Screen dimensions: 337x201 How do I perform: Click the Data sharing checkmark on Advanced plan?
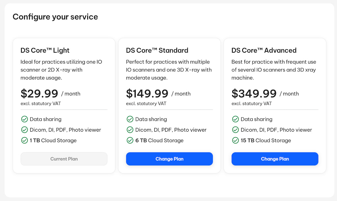coord(235,119)
